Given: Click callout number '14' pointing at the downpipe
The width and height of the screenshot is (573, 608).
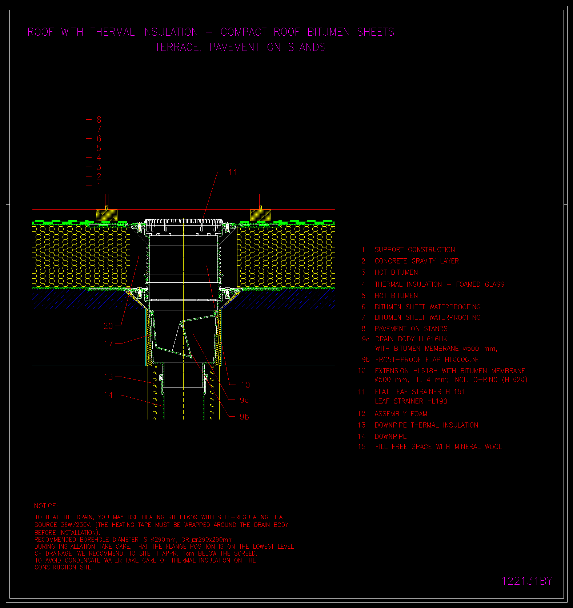Looking at the screenshot, I should click(x=108, y=395).
